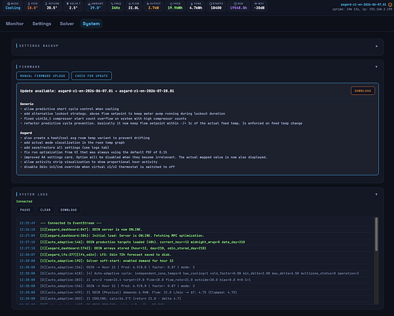Download the available firmware update
The image size is (394, 316).
[363, 91]
